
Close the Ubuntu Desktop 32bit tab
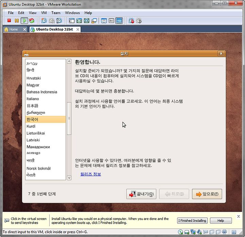click(x=78, y=29)
